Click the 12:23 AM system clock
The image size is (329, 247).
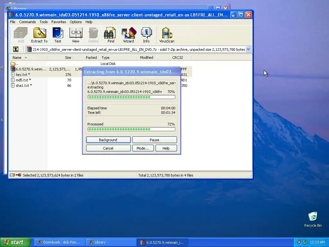(x=317, y=242)
